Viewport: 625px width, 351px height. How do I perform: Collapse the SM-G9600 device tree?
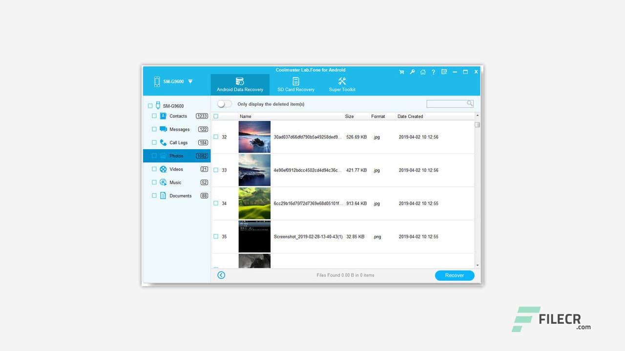pos(150,105)
